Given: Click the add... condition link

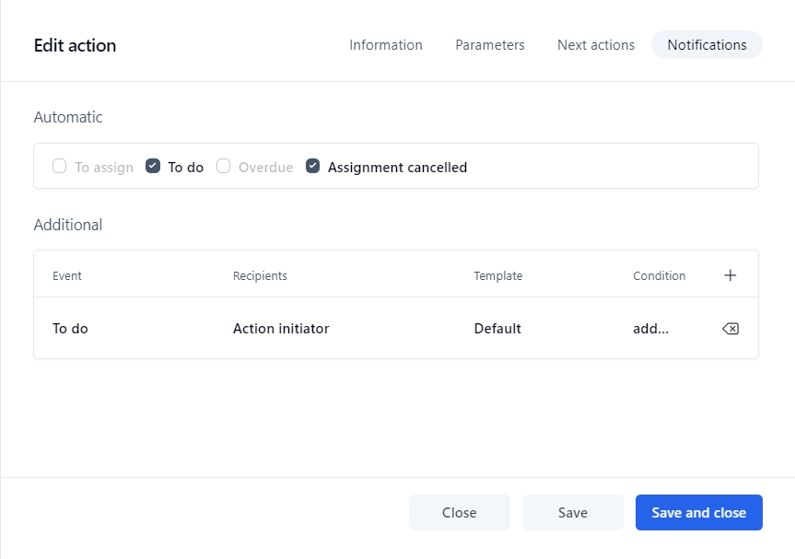Looking at the screenshot, I should [650, 329].
